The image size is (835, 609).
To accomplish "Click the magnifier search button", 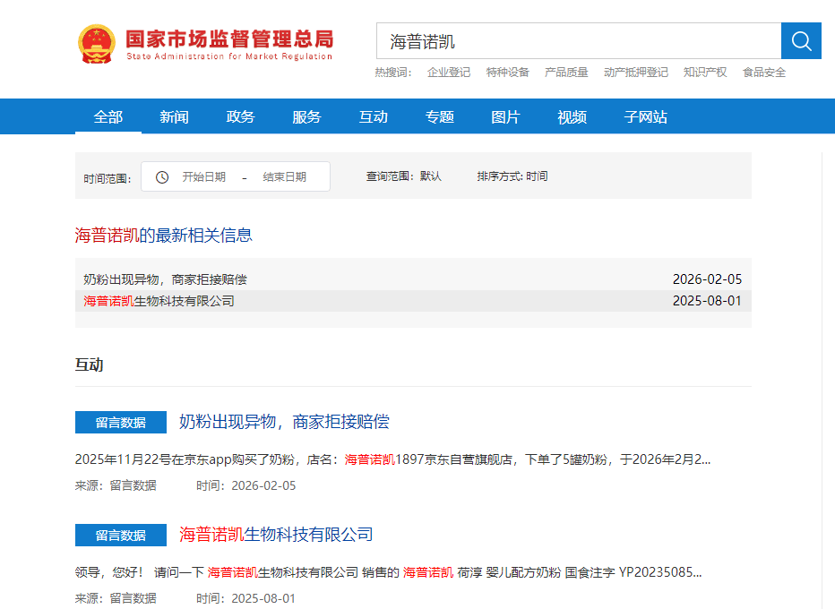I will click(801, 41).
